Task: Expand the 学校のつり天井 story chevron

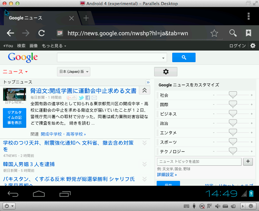Action: pyautogui.click(x=144, y=143)
